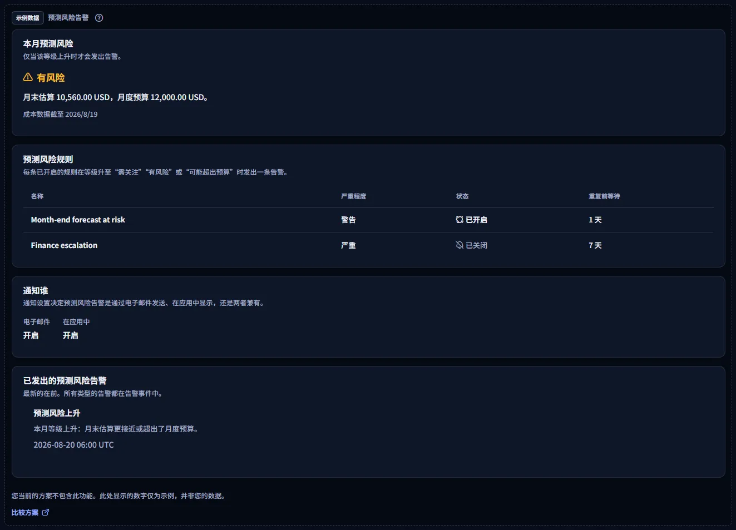Click the 电子邮件 label
Viewport: 736px width, 530px height.
pyautogui.click(x=37, y=321)
